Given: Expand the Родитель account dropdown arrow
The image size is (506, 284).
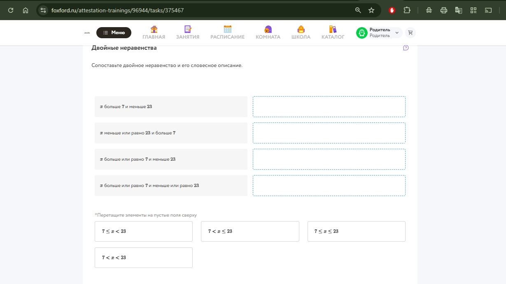Looking at the screenshot, I should (397, 32).
